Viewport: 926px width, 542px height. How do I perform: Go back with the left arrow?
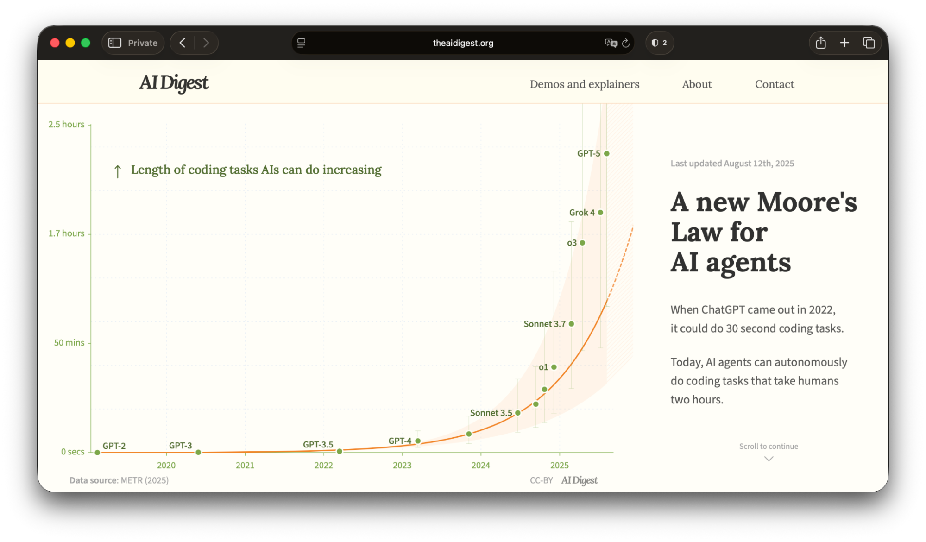(183, 43)
